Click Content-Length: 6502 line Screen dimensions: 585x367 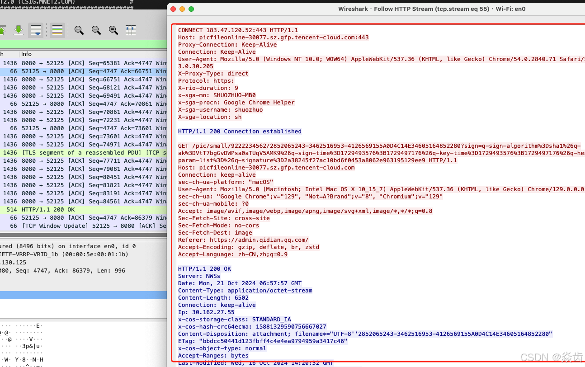tap(213, 298)
